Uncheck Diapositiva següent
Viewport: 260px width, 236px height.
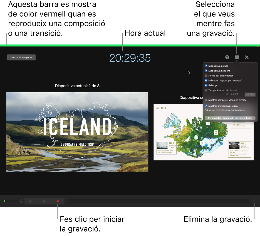206,71
